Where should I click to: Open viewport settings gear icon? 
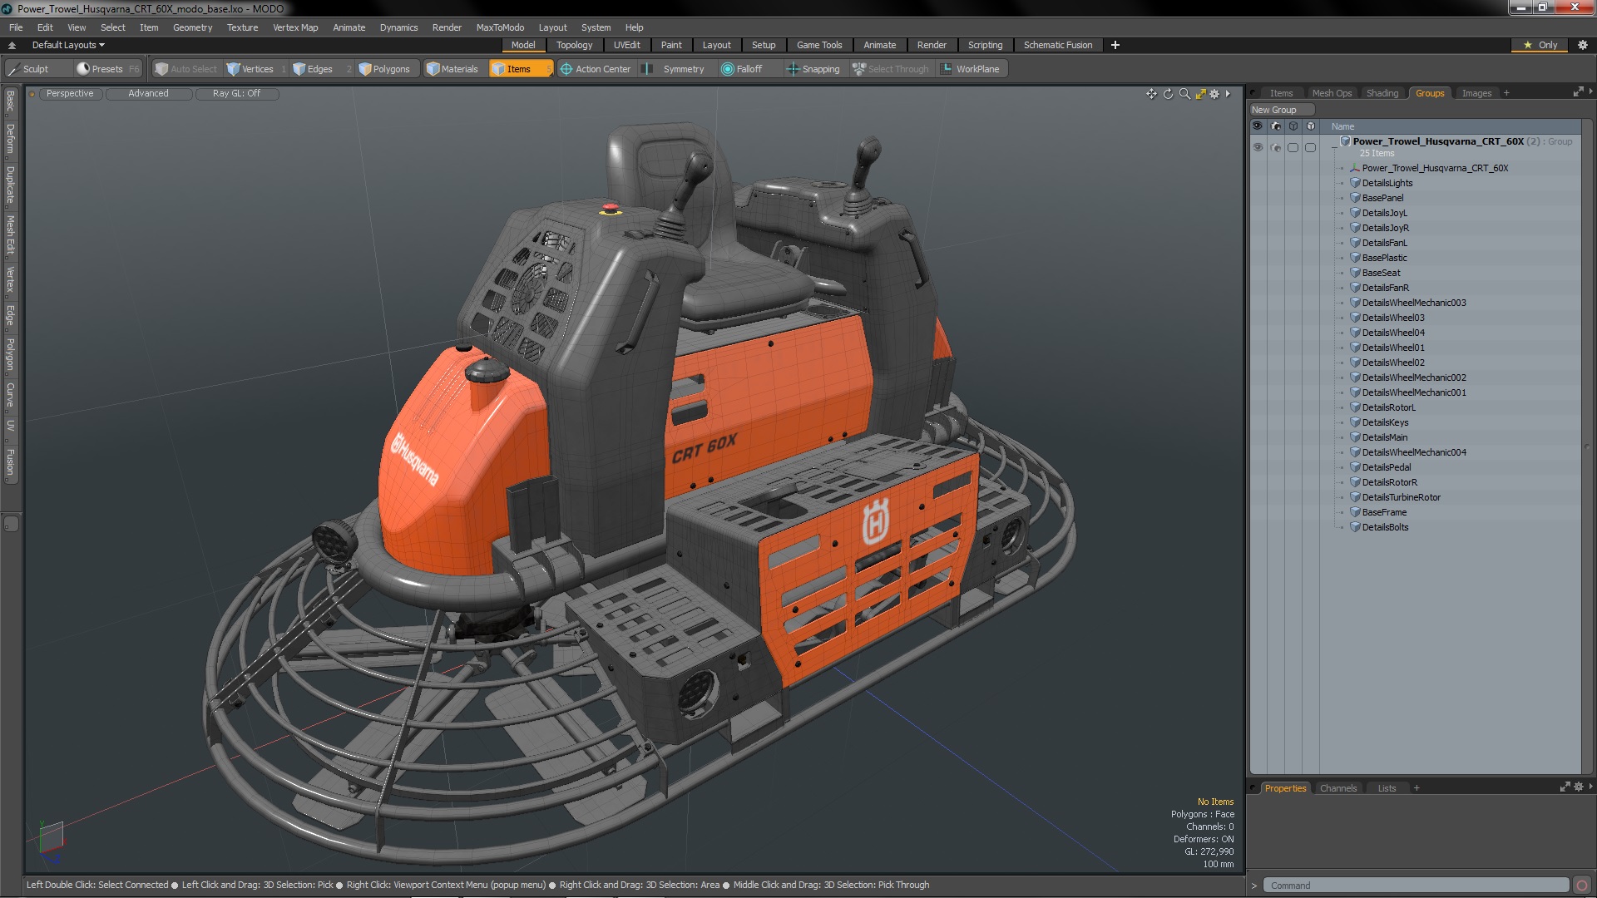click(x=1214, y=94)
